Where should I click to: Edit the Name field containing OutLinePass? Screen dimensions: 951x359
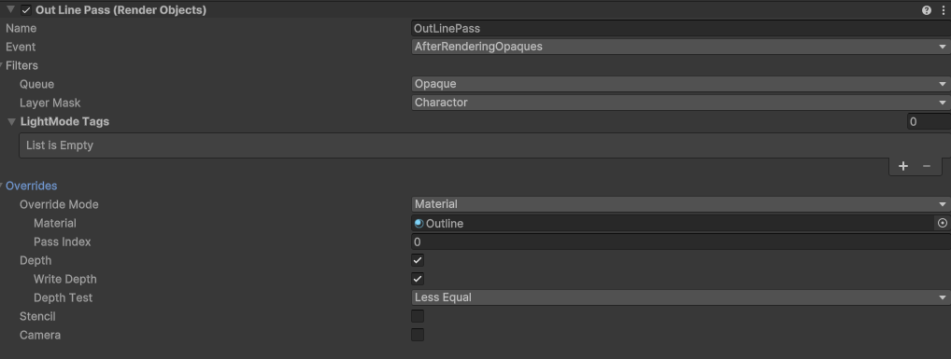(x=680, y=29)
